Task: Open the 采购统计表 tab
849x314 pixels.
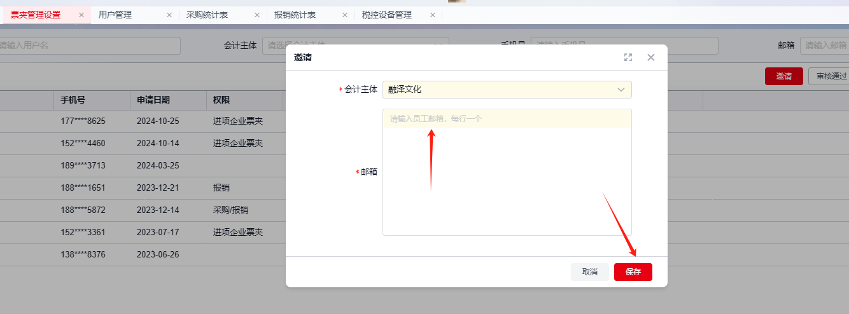Action: coord(207,15)
